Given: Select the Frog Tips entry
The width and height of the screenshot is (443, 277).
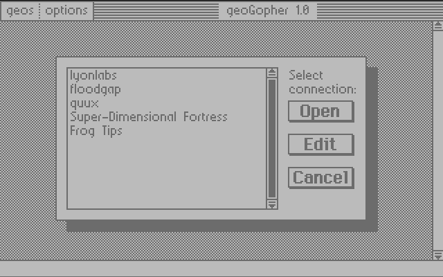Looking at the screenshot, I should click(96, 131).
